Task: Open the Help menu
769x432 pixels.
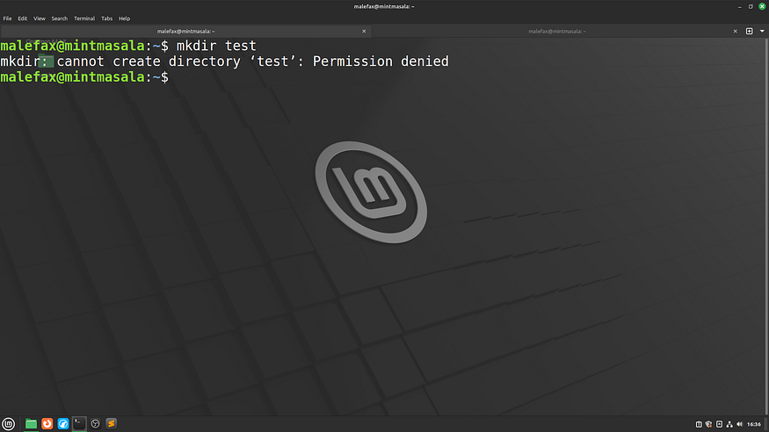Action: 125,18
